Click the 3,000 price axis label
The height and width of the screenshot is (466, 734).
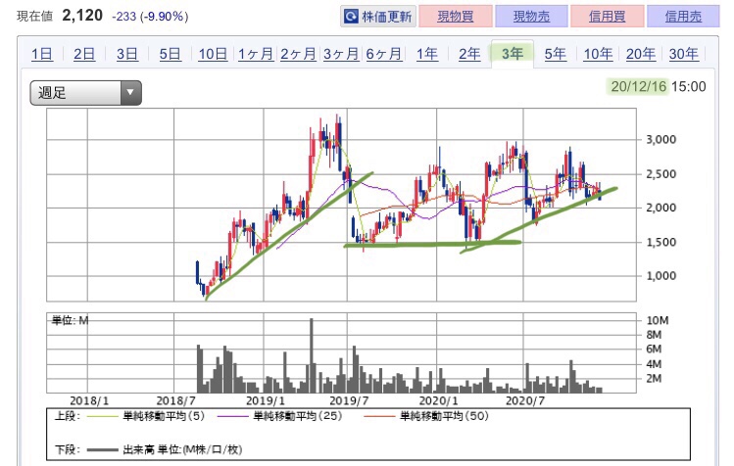coord(661,139)
